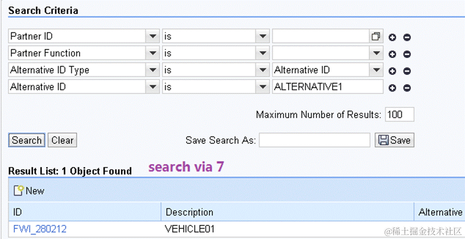The width and height of the screenshot is (465, 239).
Task: Expand the Partner Function value dropdown
Action: tap(376, 54)
